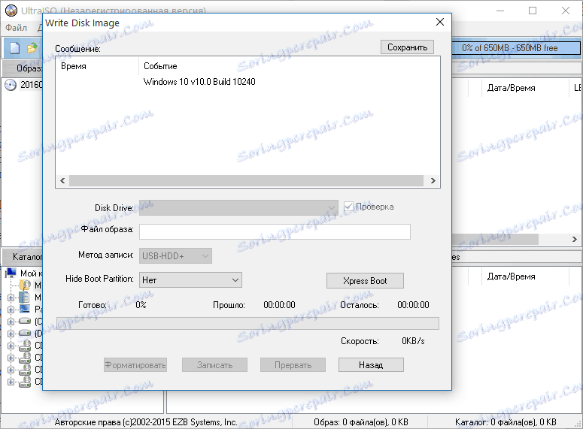
Task: Open the Файл menu
Action: (16, 28)
